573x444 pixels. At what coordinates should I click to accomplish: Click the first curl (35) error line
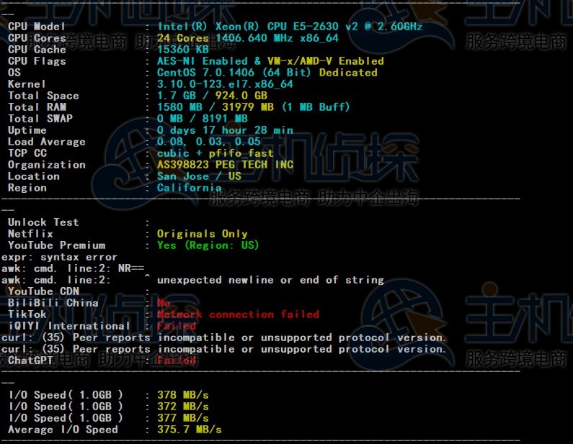pyautogui.click(x=223, y=337)
